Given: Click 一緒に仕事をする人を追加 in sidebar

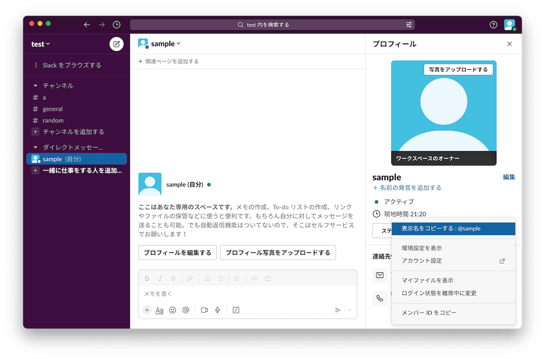Looking at the screenshot, I should [77, 171].
